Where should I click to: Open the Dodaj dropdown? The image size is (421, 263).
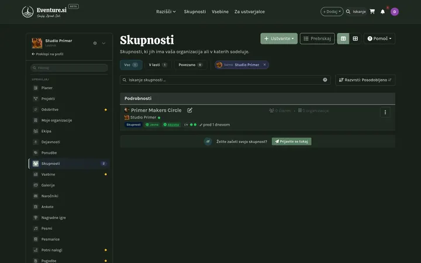point(332,12)
